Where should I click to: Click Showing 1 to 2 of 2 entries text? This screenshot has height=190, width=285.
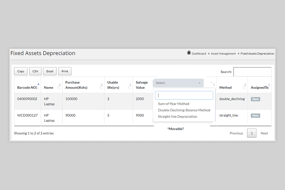pos(34,133)
